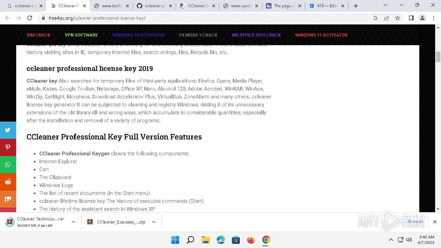Bookmark this page with star icon
The image size is (441, 248).
pyautogui.click(x=398, y=18)
